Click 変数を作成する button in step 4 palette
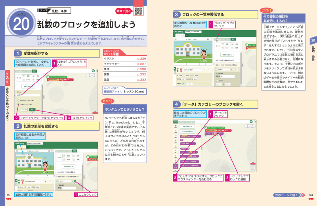Screen dimensions: 317x206 point(187,126)
